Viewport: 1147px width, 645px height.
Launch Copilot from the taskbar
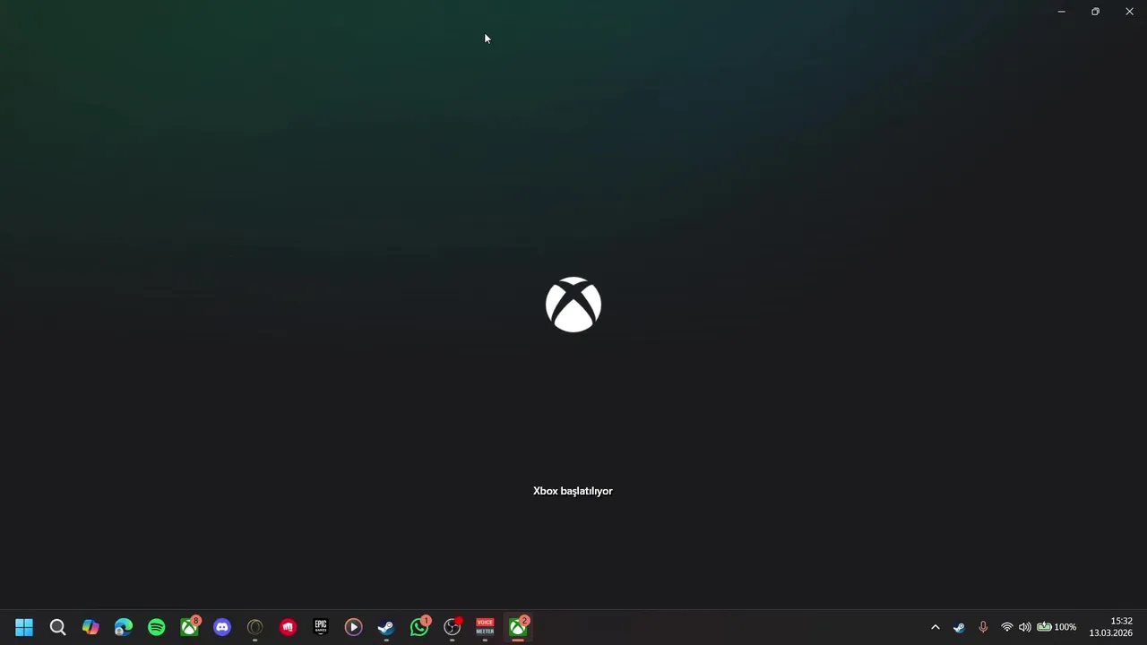pyautogui.click(x=91, y=627)
